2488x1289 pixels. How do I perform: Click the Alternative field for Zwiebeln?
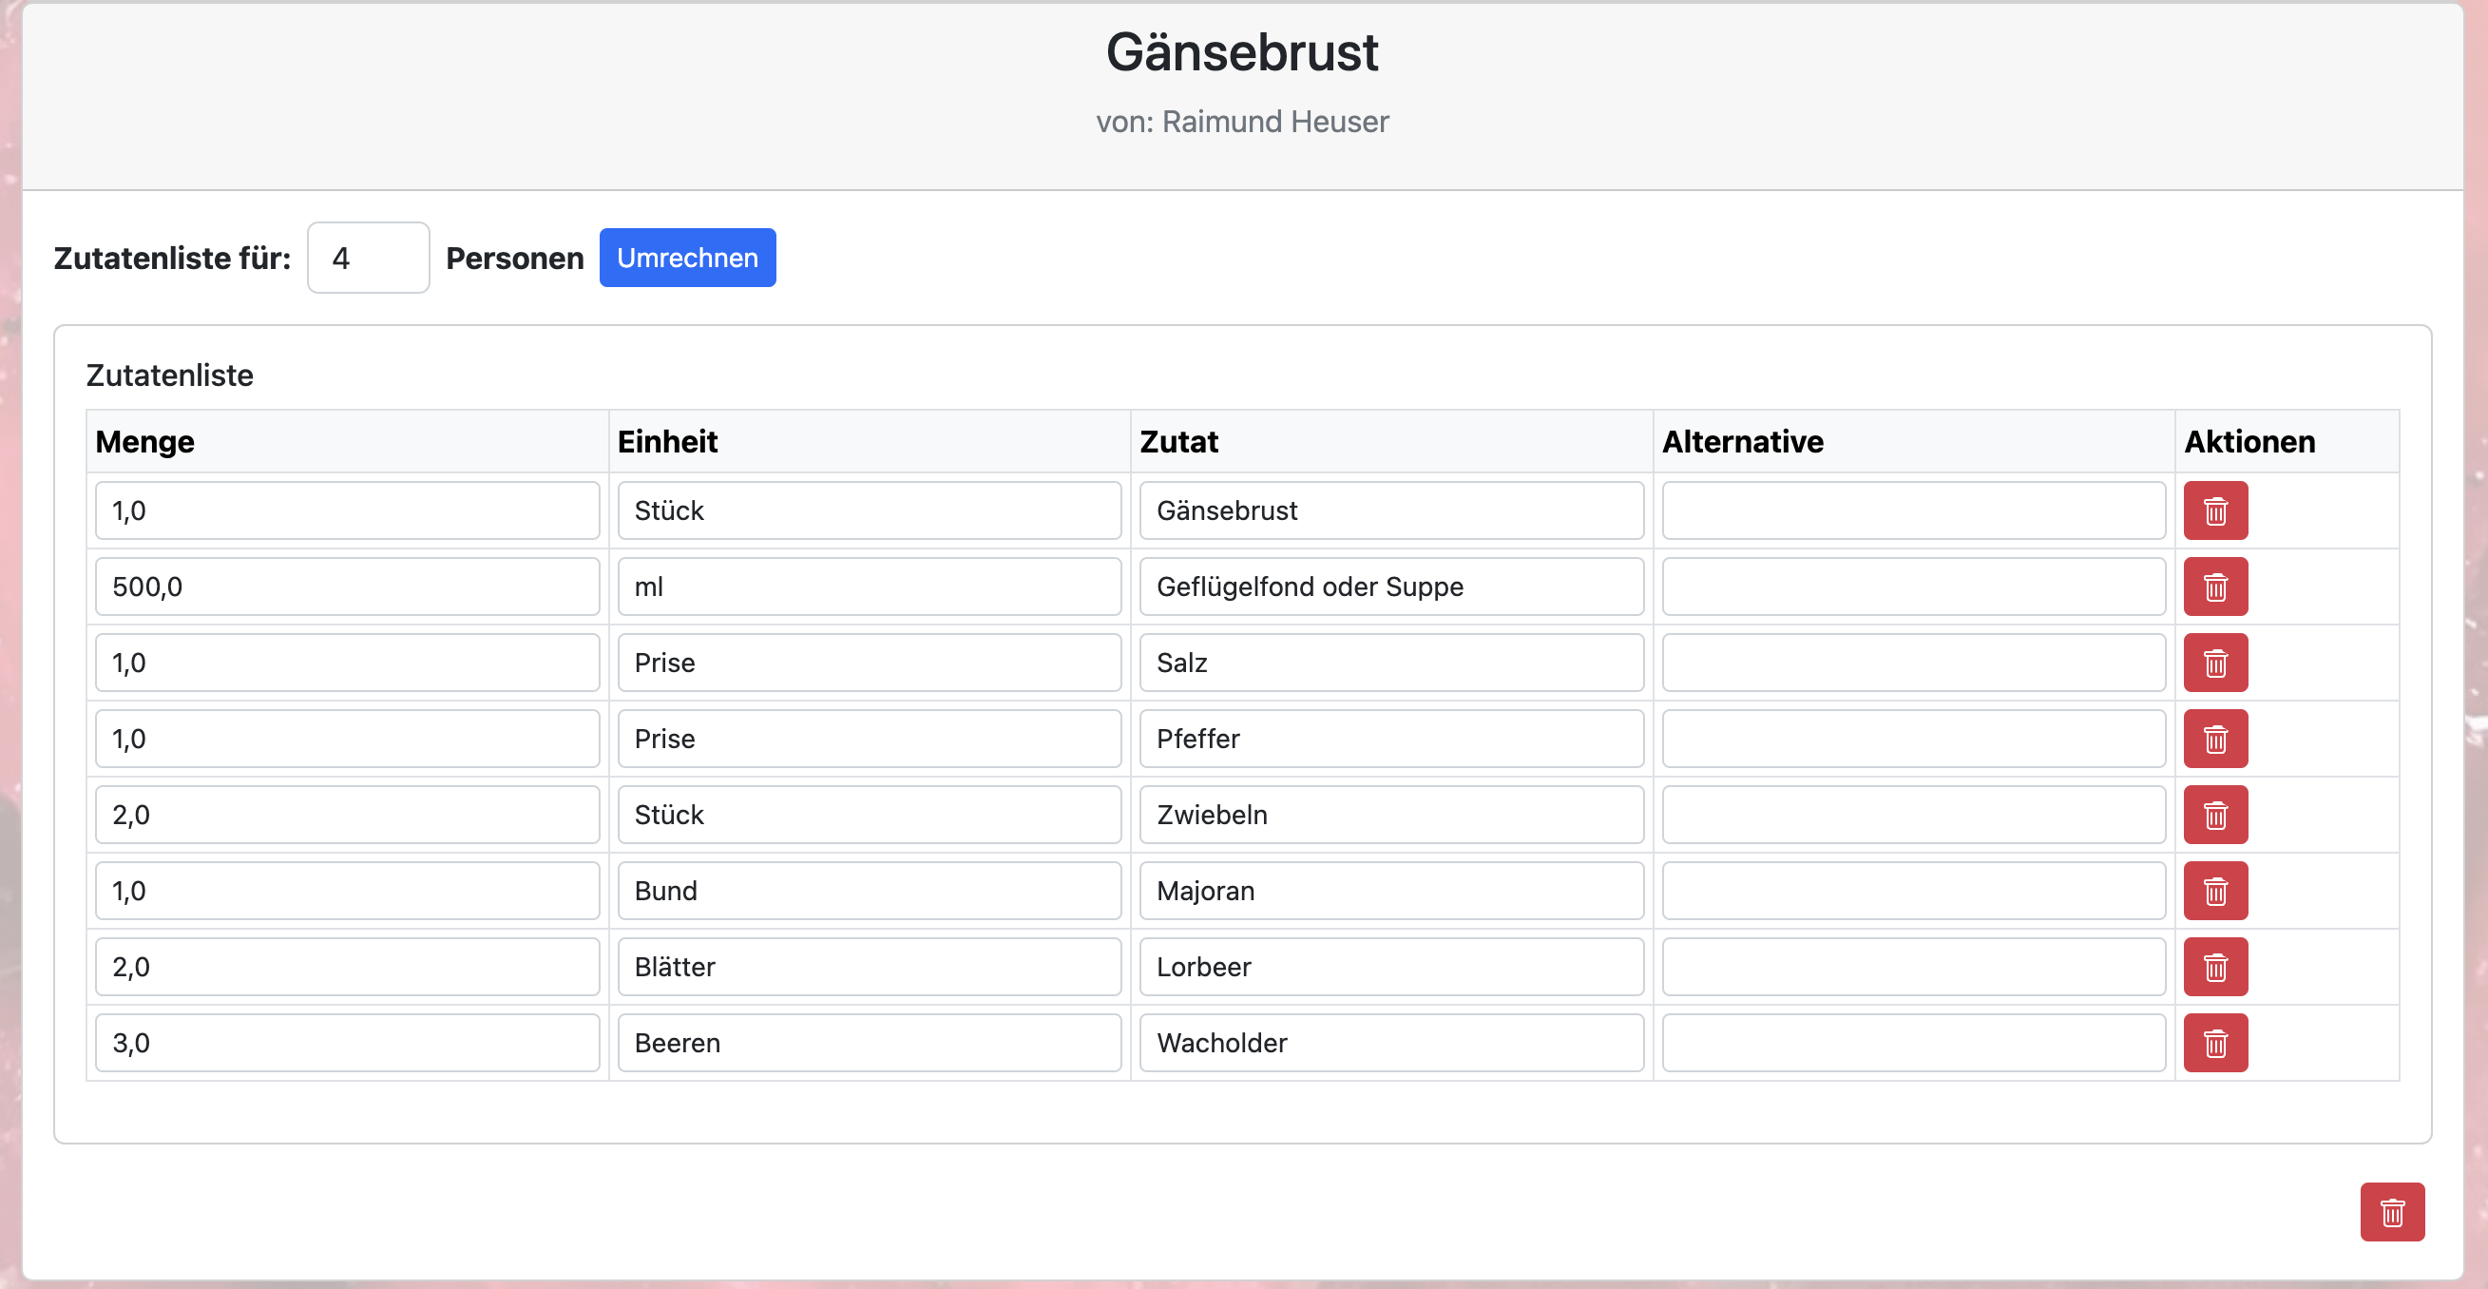coord(1913,815)
